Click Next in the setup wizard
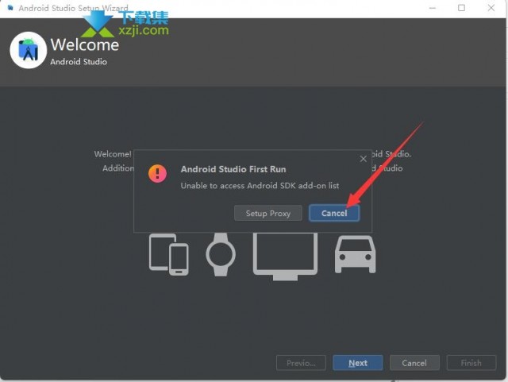508x382 pixels. [x=358, y=363]
